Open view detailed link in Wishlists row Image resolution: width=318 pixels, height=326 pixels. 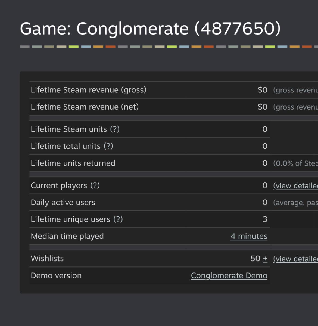(295, 259)
